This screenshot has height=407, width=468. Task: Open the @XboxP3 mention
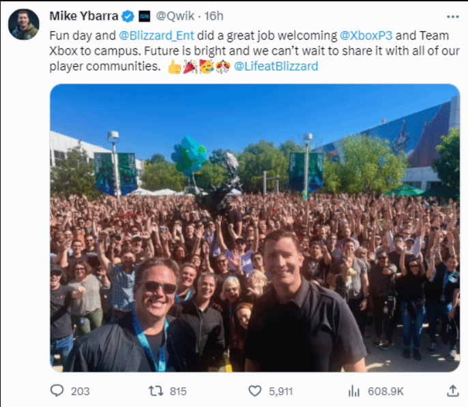(366, 35)
